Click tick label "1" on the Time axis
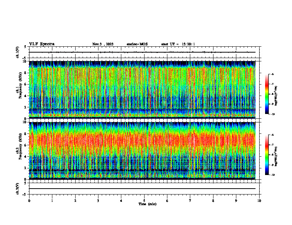292x225 pixels. pyautogui.click(x=52, y=201)
